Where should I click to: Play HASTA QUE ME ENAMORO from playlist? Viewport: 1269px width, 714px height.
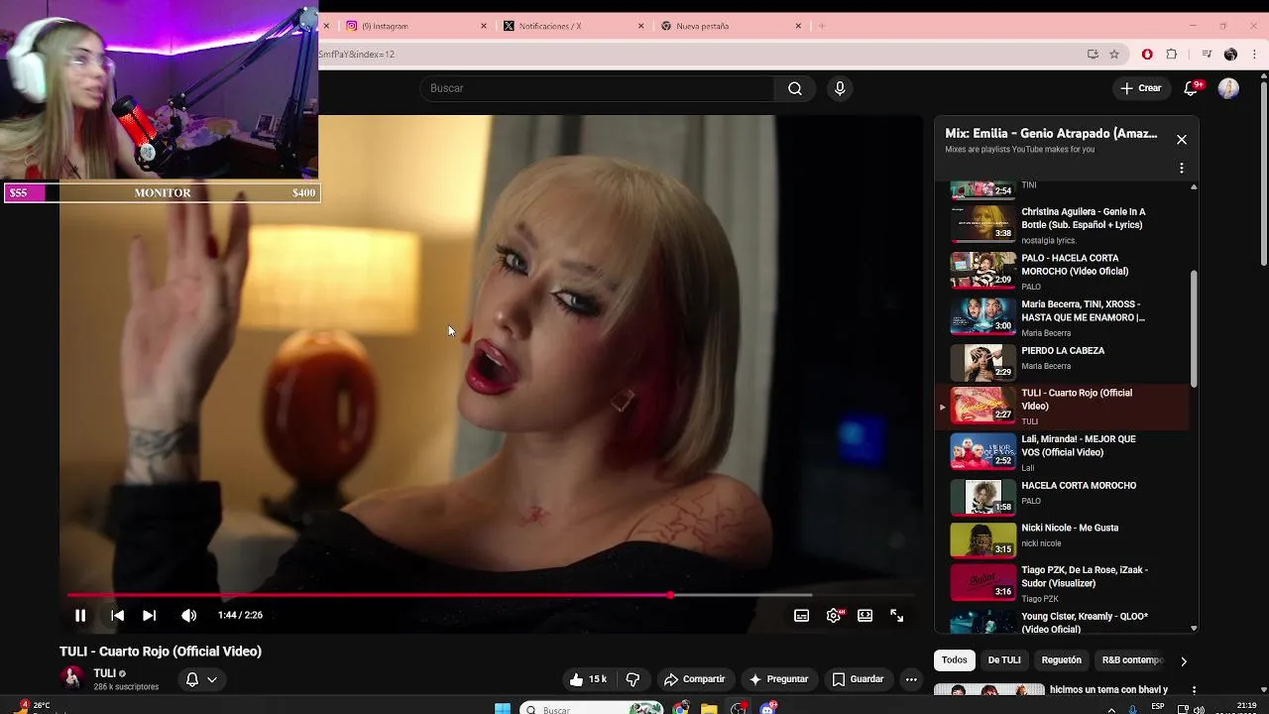point(1061,315)
